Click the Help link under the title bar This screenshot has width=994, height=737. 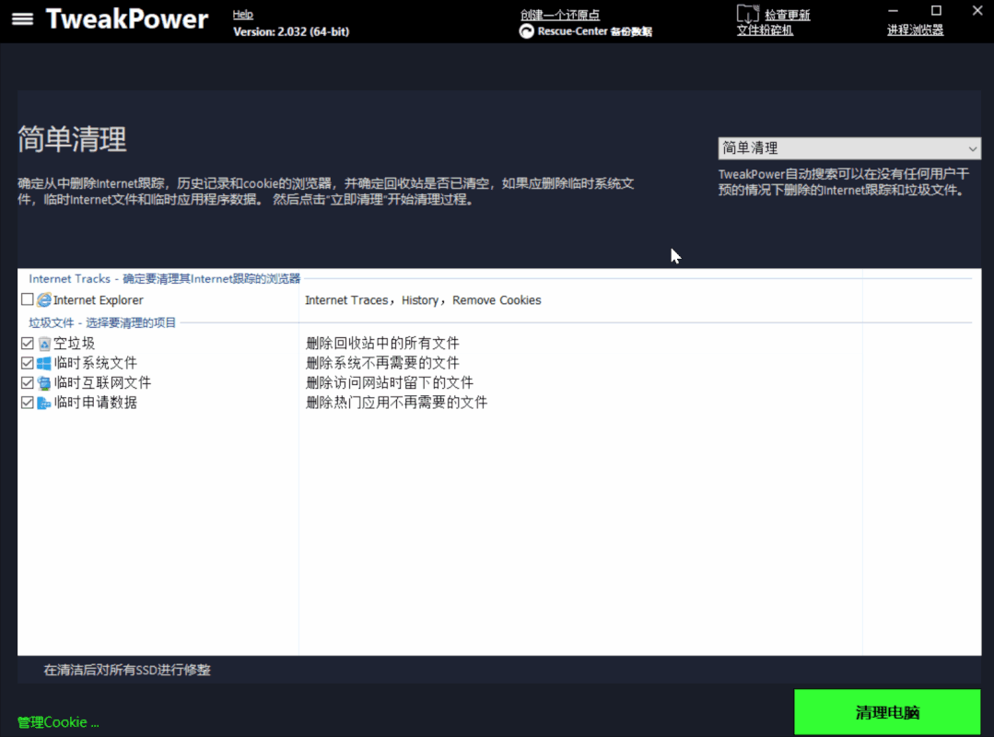pos(242,13)
